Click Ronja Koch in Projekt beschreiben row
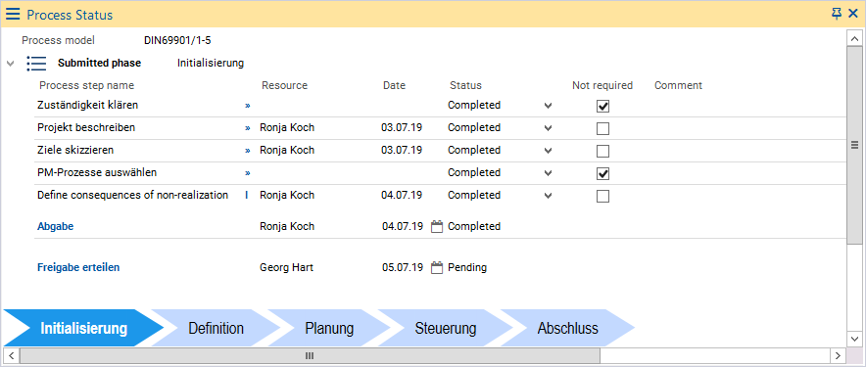The height and width of the screenshot is (367, 866). point(287,127)
